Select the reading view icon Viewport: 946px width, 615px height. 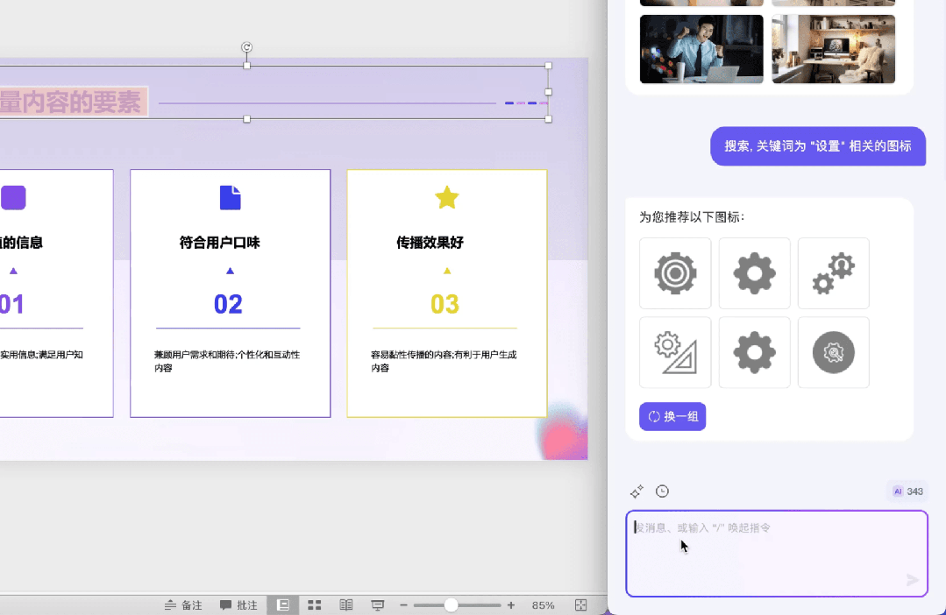(345, 604)
